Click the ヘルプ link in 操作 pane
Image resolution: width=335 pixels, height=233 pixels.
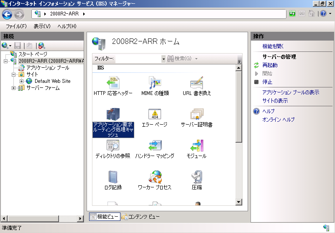pos(269,111)
